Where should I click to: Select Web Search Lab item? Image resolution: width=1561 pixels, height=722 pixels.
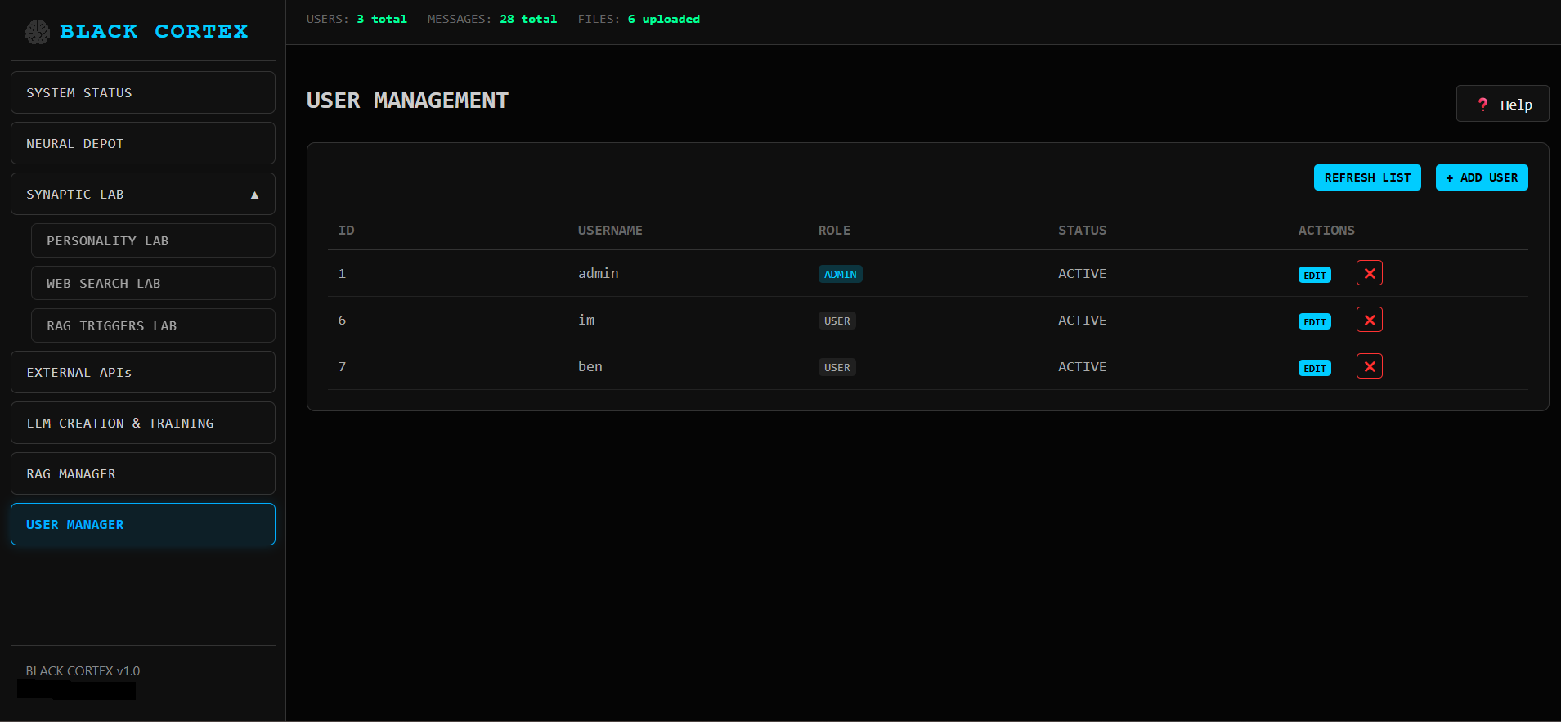point(153,283)
